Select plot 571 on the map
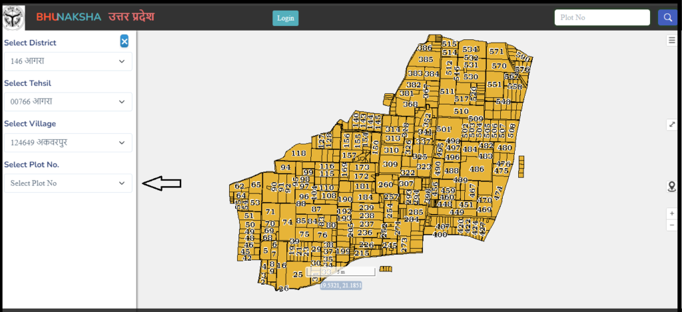Screen dimensions: 682x312 coord(496,51)
